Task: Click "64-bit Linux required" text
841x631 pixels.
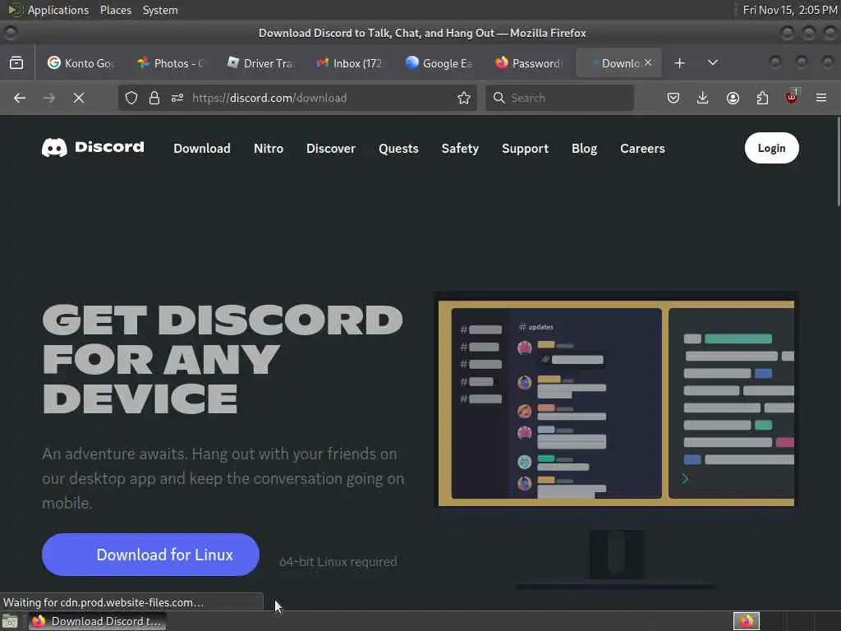Action: coord(338,562)
